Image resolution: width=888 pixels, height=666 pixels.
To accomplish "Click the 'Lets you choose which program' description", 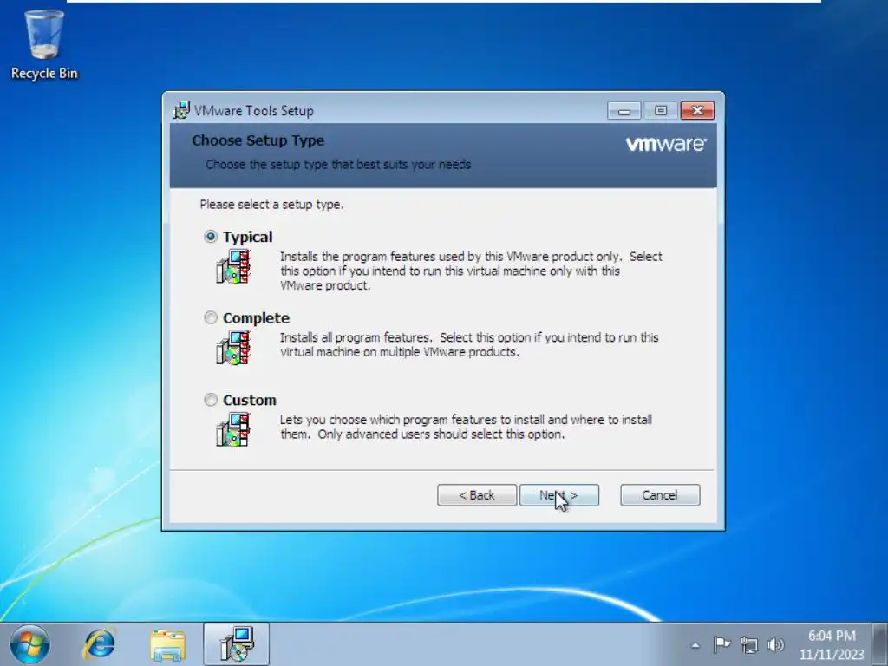I will tap(466, 427).
